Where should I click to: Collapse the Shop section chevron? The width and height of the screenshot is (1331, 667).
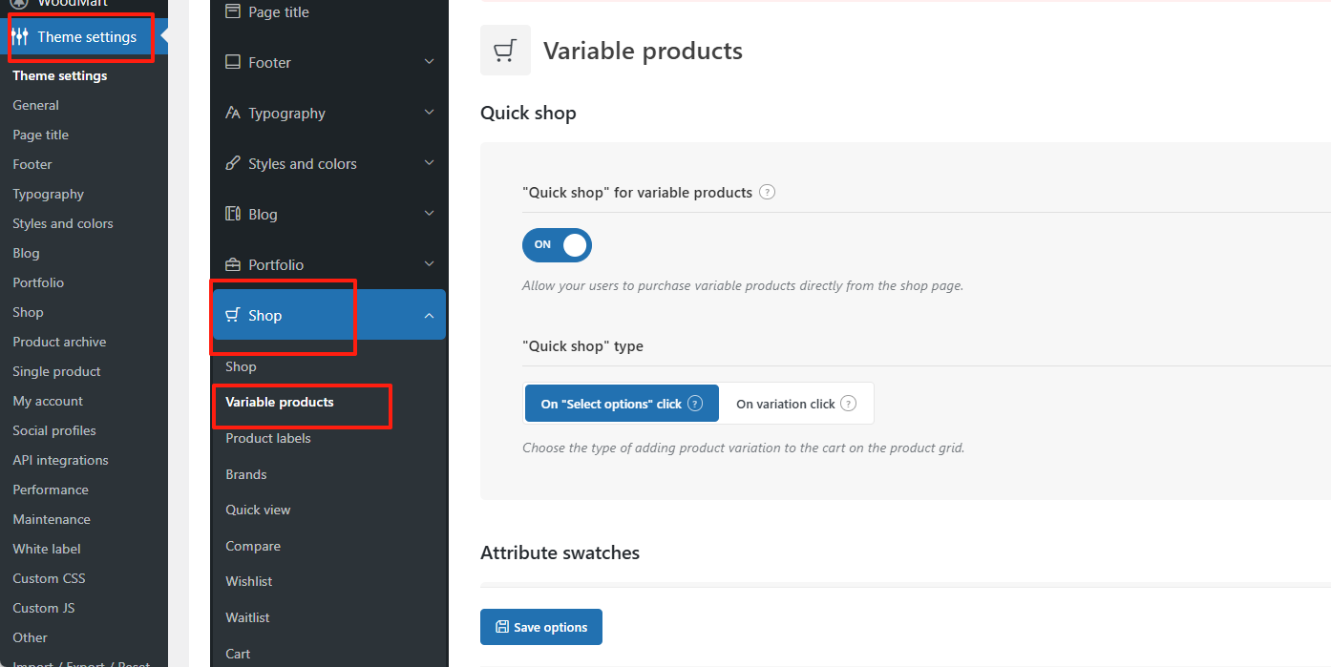point(429,316)
